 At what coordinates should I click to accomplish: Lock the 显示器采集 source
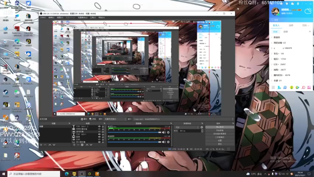[103, 142]
